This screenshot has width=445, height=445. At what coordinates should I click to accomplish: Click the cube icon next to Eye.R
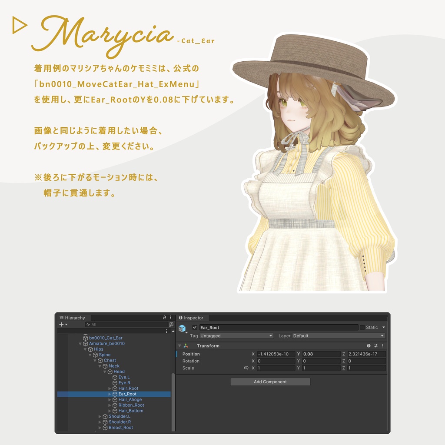pos(115,383)
